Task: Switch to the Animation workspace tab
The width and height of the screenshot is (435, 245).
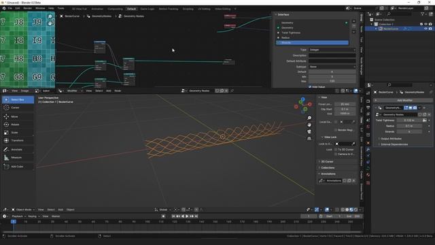Action: coord(97,9)
